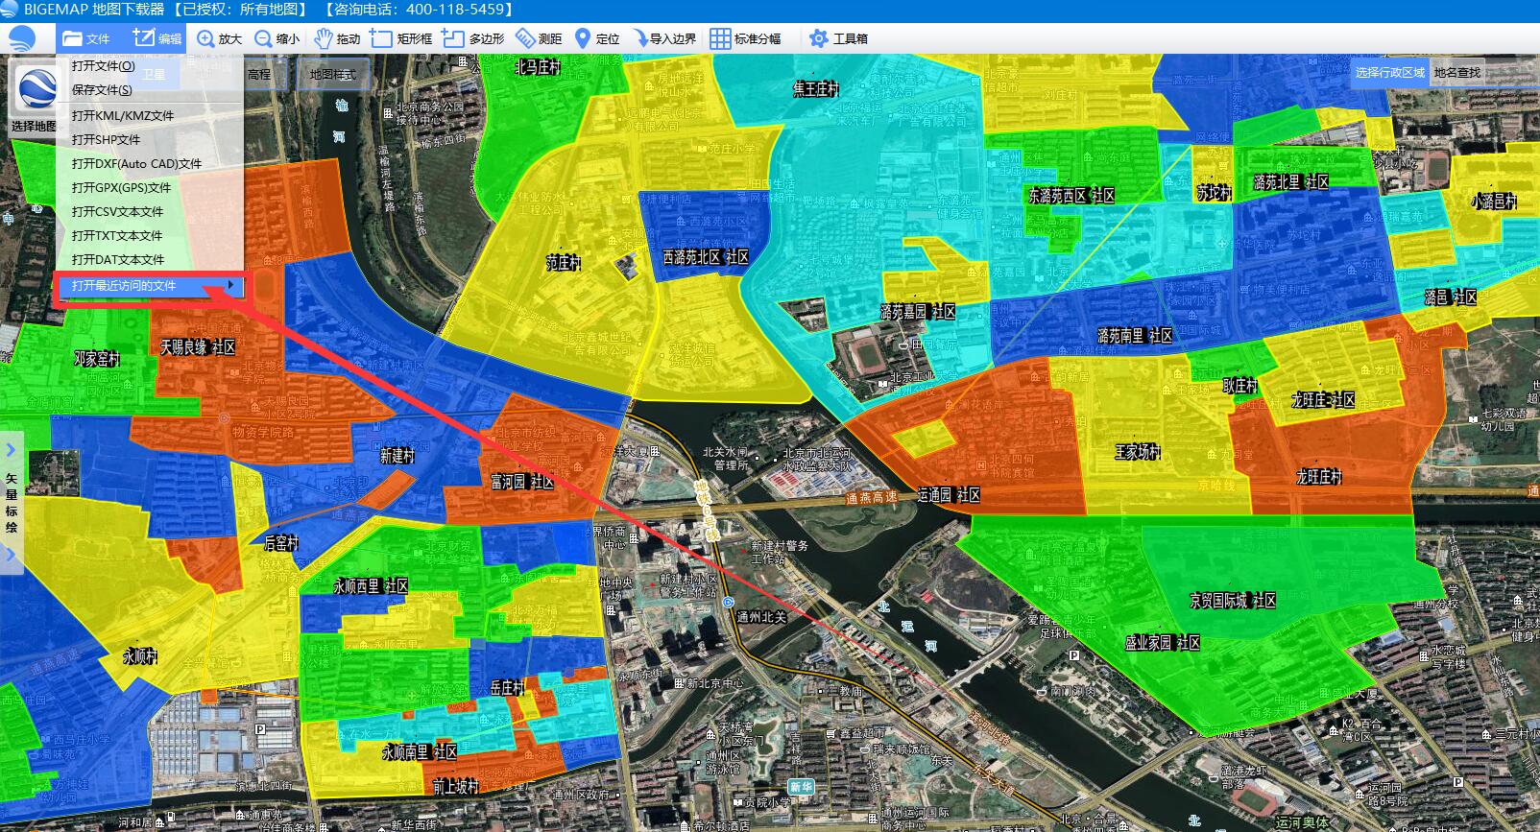Choose 保存文件(S) from the file menu
This screenshot has height=832, width=1540.
coord(102,90)
